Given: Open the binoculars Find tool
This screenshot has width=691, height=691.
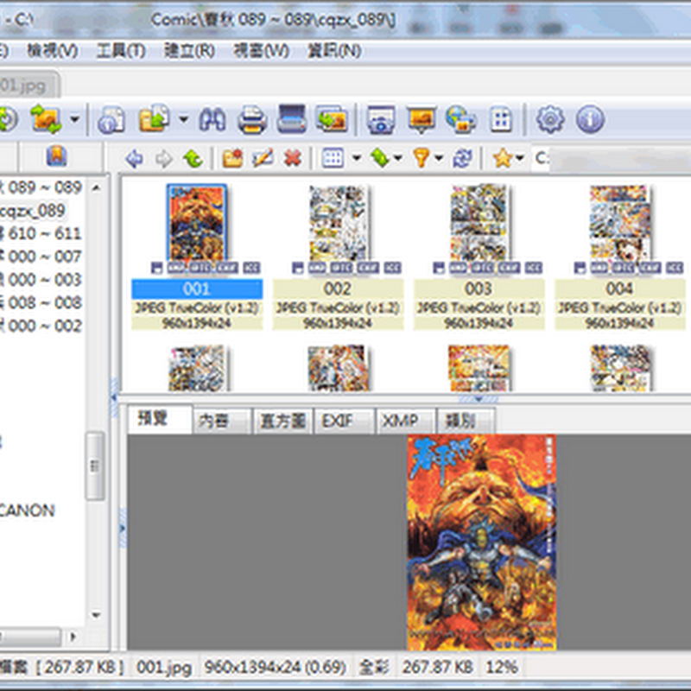Looking at the screenshot, I should (212, 119).
